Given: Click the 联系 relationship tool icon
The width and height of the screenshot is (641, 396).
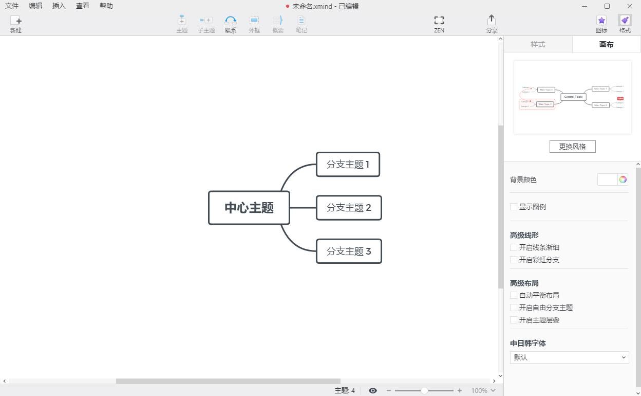Looking at the screenshot, I should pos(230,21).
